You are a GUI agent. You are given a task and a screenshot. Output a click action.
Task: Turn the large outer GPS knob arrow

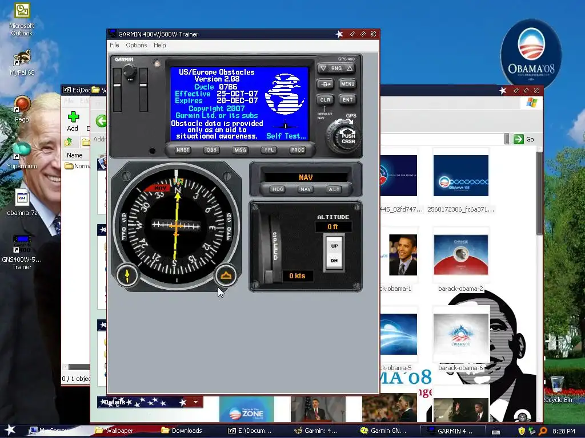point(343,122)
